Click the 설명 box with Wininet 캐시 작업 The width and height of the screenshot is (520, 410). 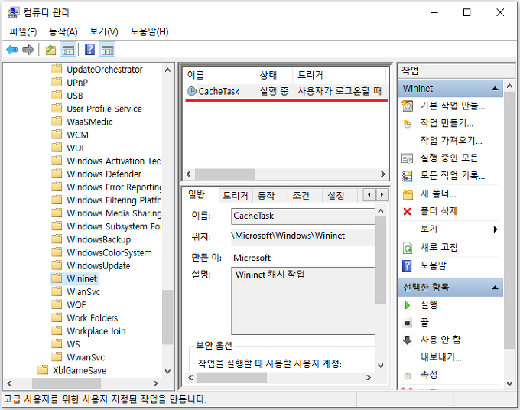[x=304, y=301]
